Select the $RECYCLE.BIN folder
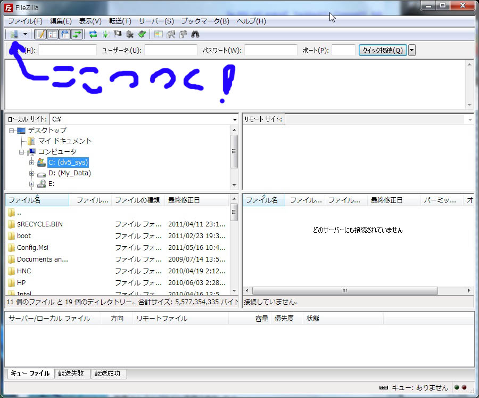 [x=40, y=224]
